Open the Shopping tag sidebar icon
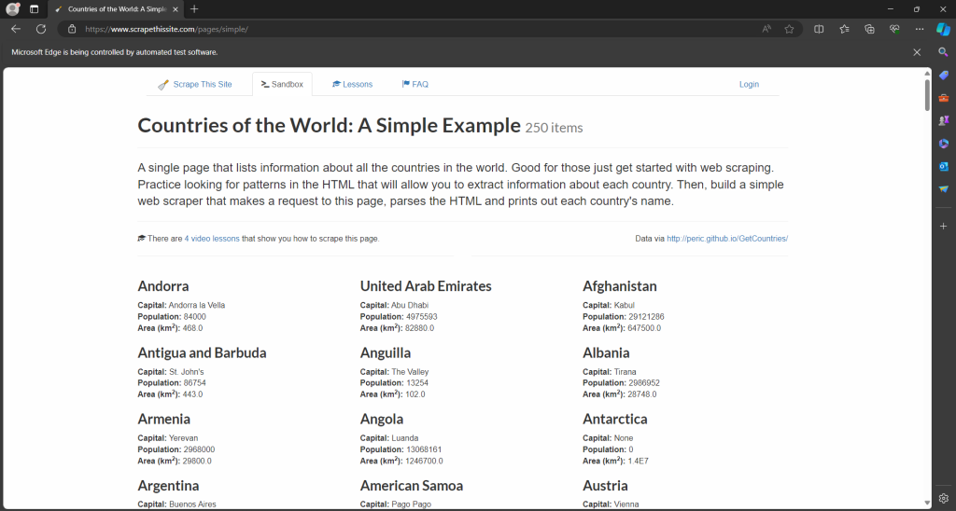956x511 pixels. click(x=943, y=75)
